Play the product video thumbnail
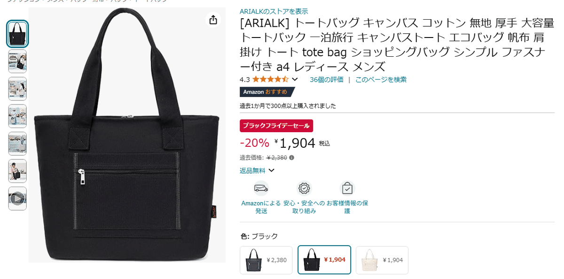This screenshot has width=564, height=279. pos(17,199)
